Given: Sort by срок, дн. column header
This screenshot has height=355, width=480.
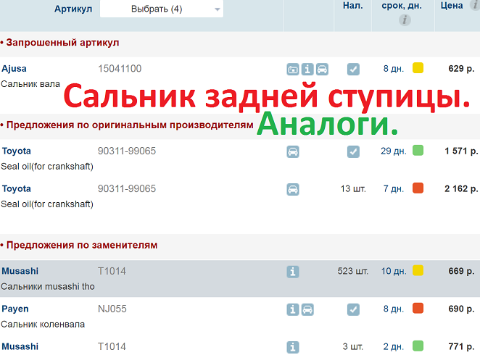Looking at the screenshot, I should pos(401,6).
